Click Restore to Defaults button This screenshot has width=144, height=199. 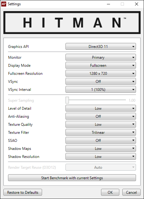[x=23, y=192]
